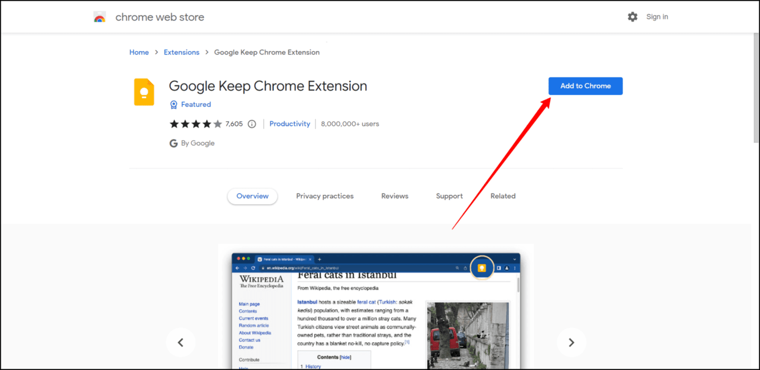
Task: Click the Google Keep extension icon
Action: click(144, 92)
